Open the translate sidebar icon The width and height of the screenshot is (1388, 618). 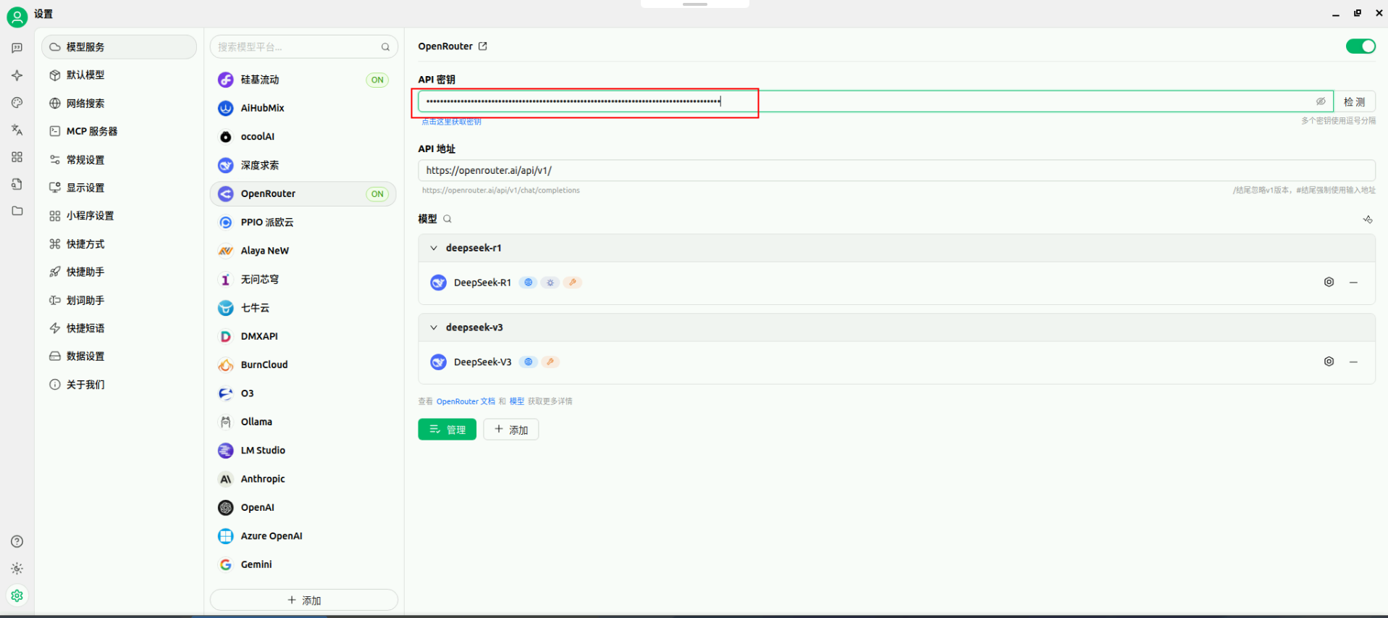[x=17, y=130]
